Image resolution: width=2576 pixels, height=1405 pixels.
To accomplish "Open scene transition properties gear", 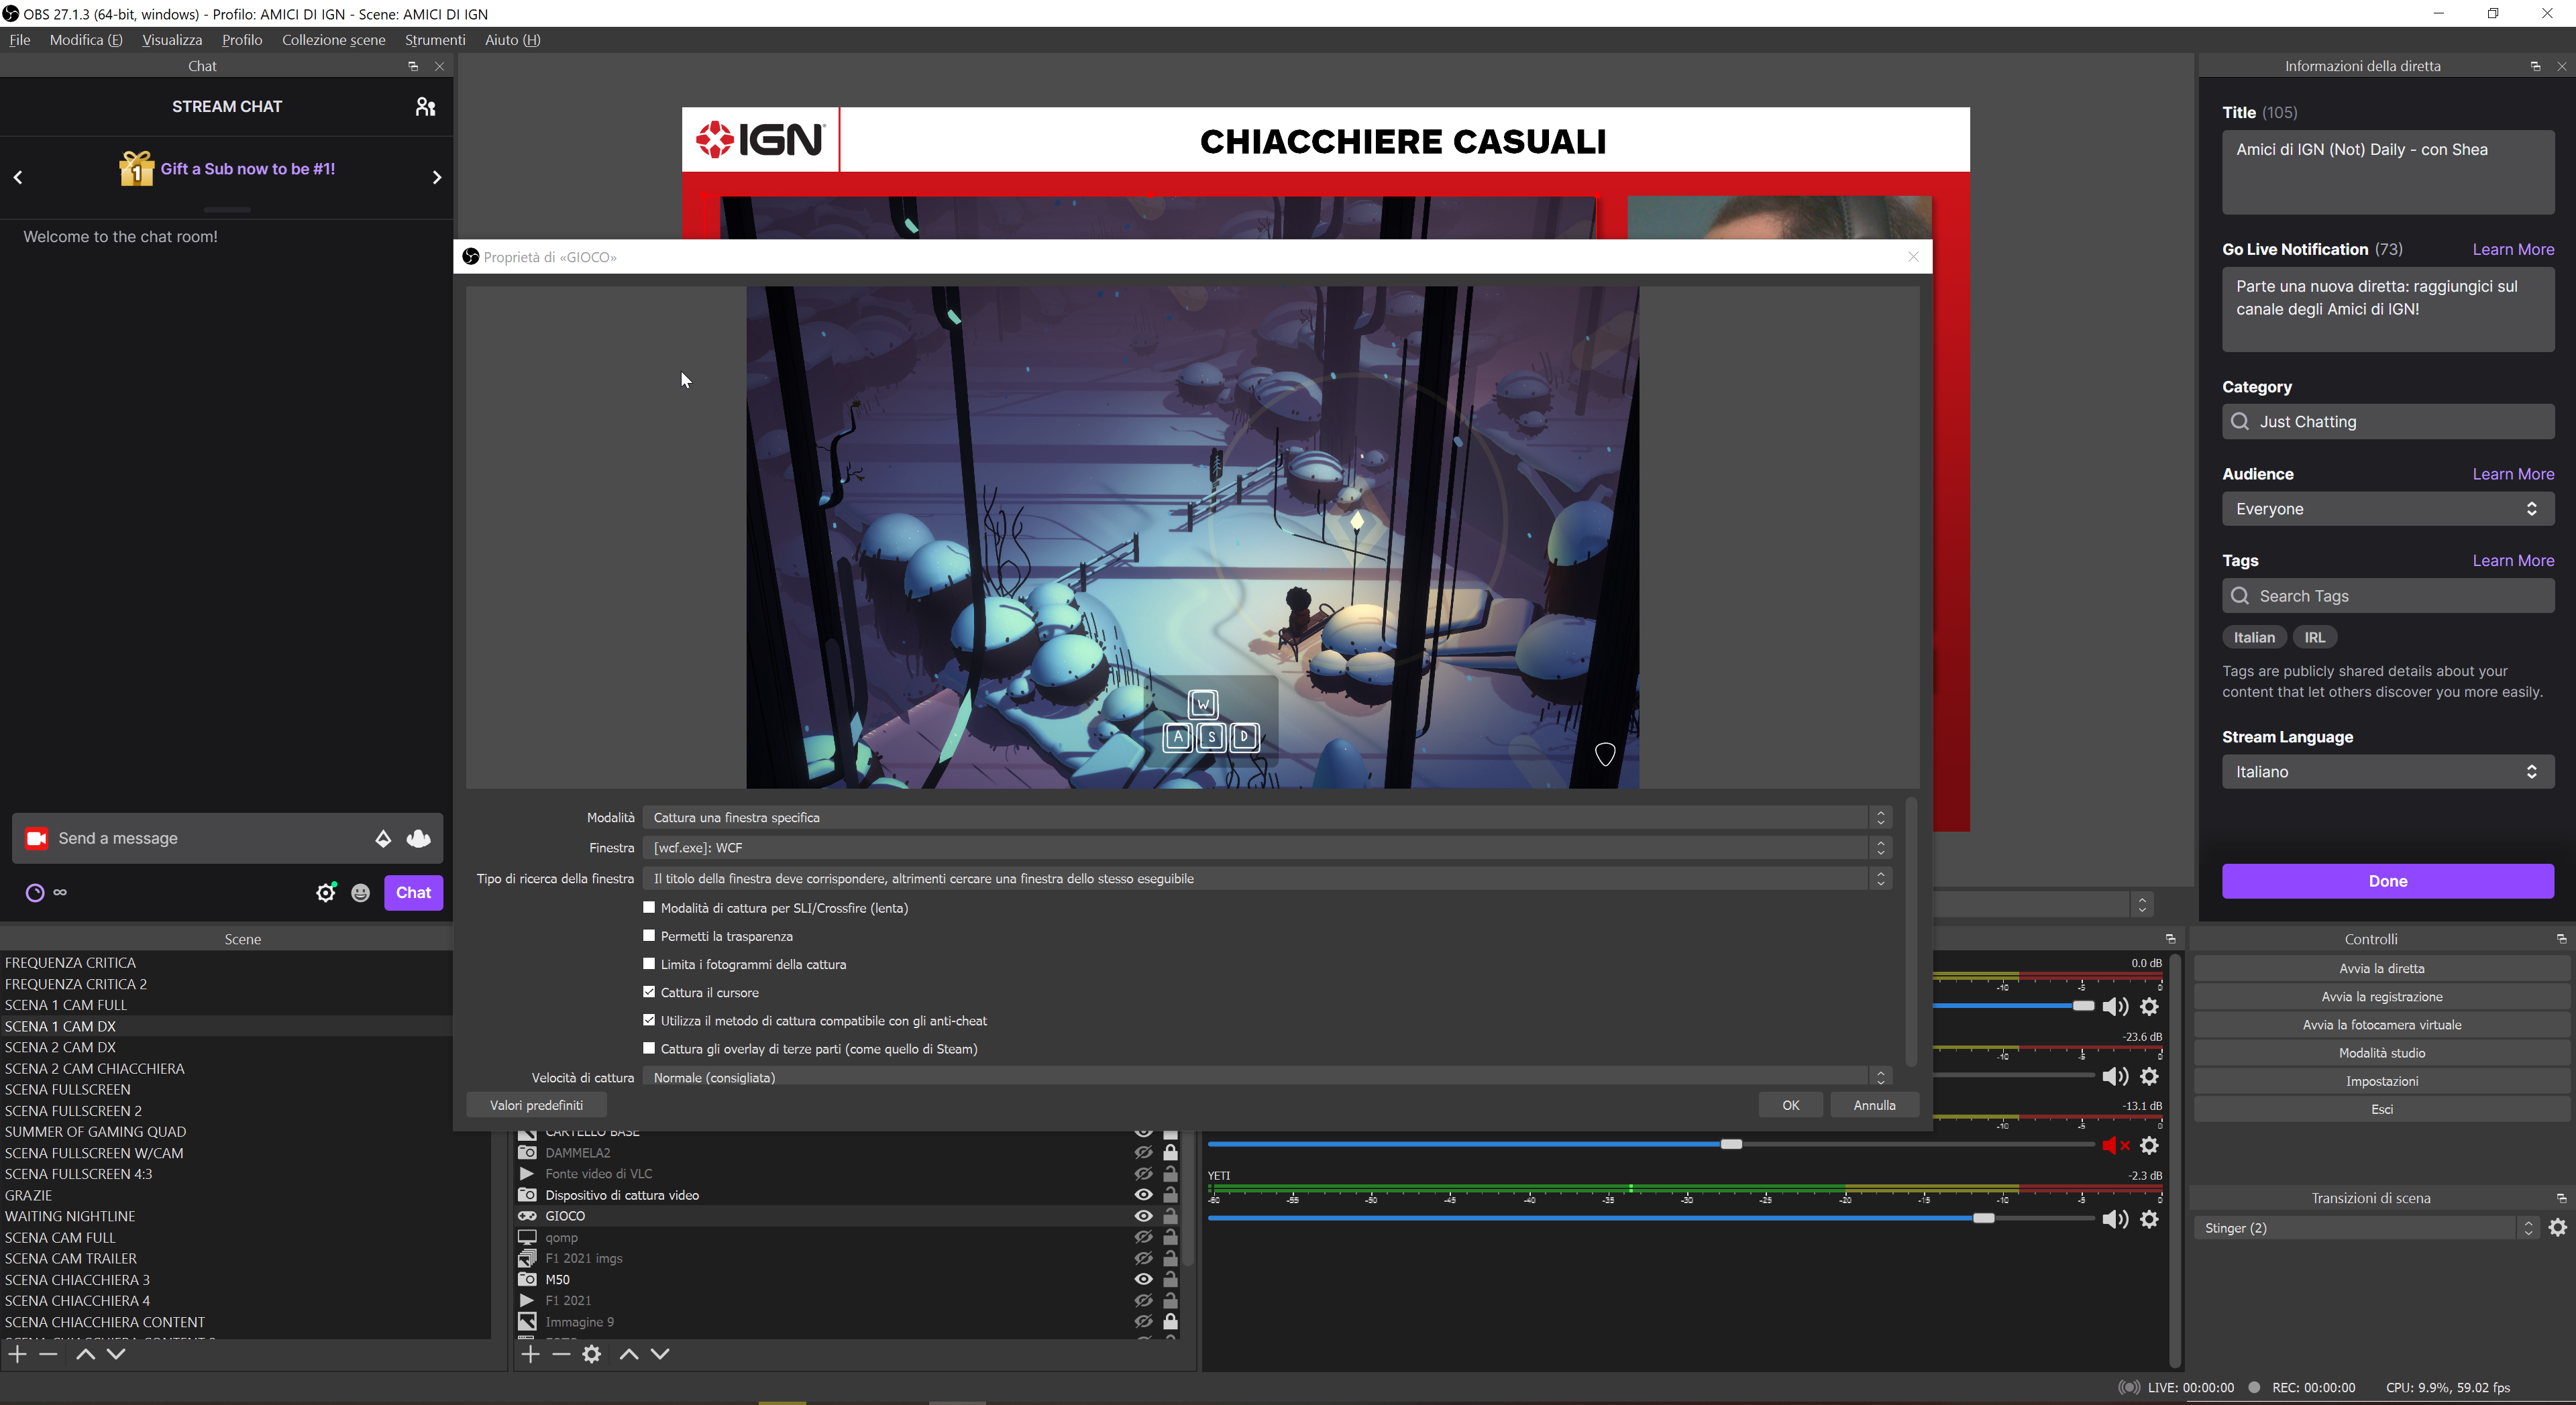I will tap(2558, 1227).
